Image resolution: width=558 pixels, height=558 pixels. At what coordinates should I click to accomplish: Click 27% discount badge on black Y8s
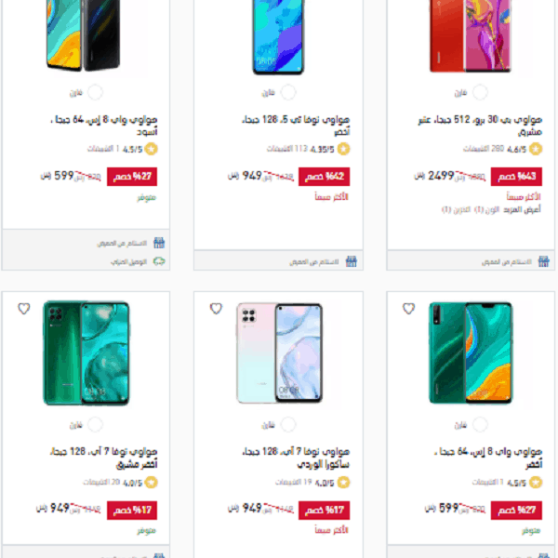[x=132, y=177]
